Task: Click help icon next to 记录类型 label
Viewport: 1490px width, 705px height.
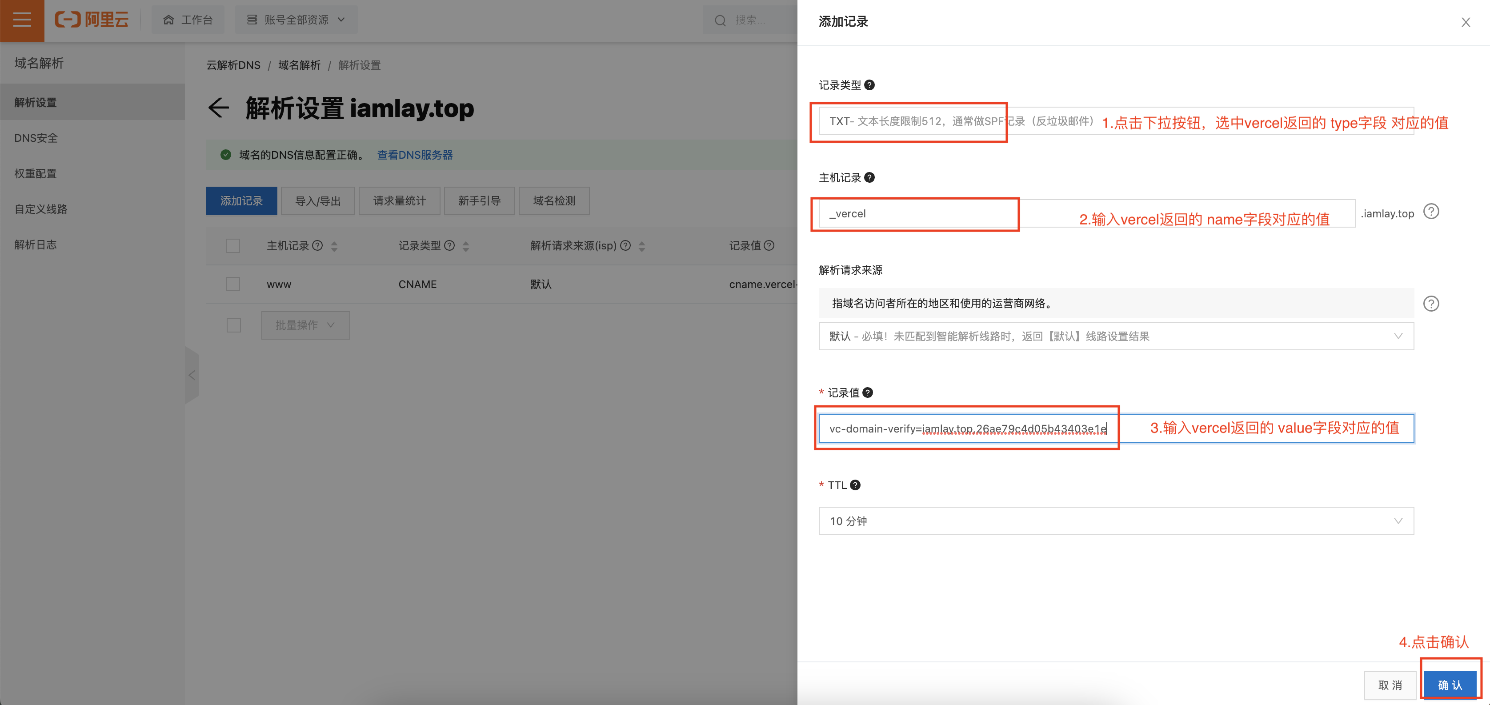Action: pyautogui.click(x=869, y=85)
